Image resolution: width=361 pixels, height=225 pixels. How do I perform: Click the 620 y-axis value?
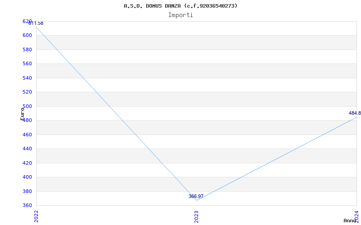click(x=27, y=21)
